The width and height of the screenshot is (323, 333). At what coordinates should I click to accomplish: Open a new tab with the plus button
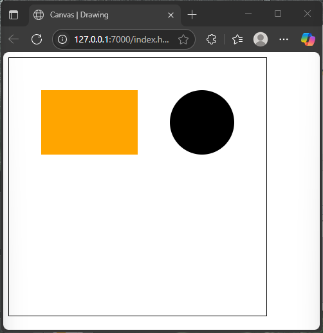192,15
